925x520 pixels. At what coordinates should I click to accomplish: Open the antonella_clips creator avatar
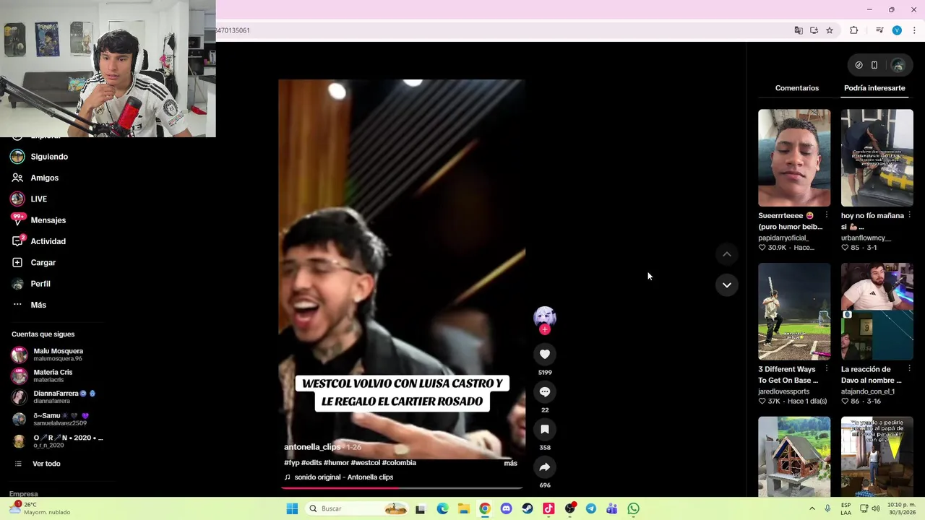[545, 317]
